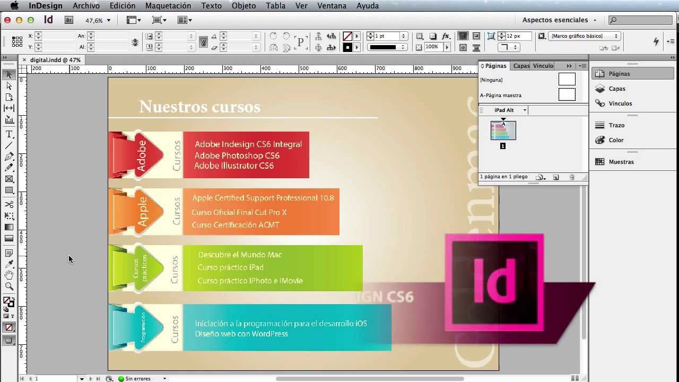Choose the Selection tool arrow
Image resolution: width=679 pixels, height=382 pixels.
point(9,74)
